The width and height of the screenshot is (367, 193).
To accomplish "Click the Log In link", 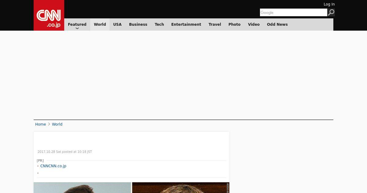I will pyautogui.click(x=329, y=4).
